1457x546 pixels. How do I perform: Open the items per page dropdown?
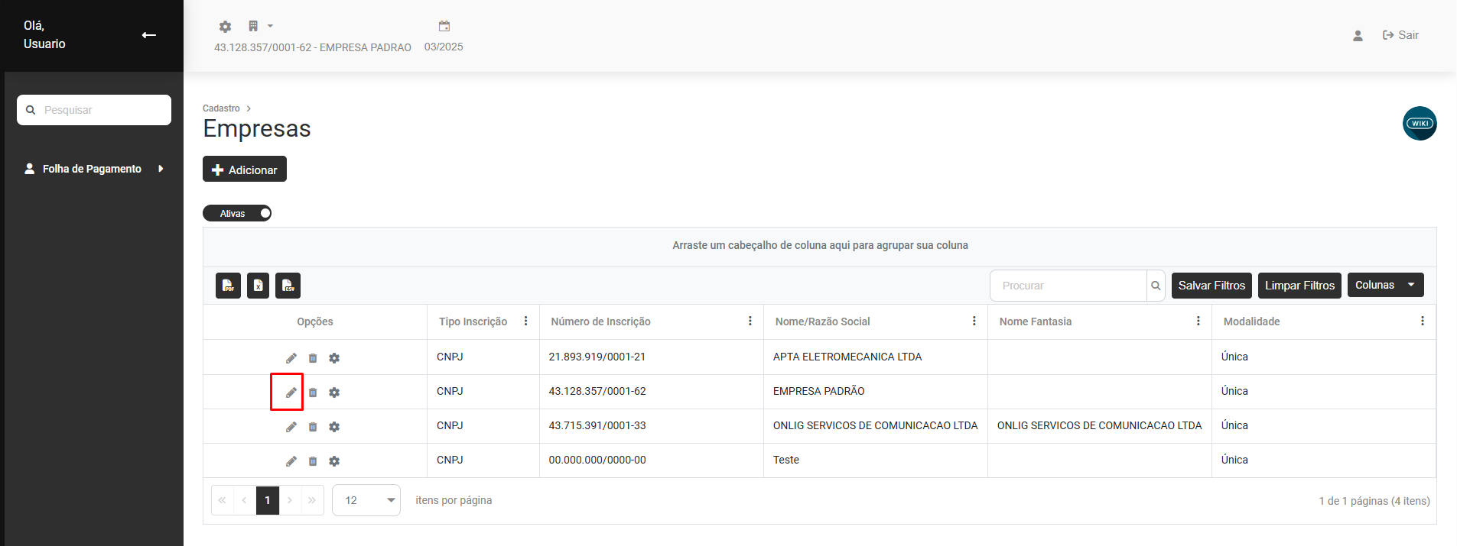[366, 500]
